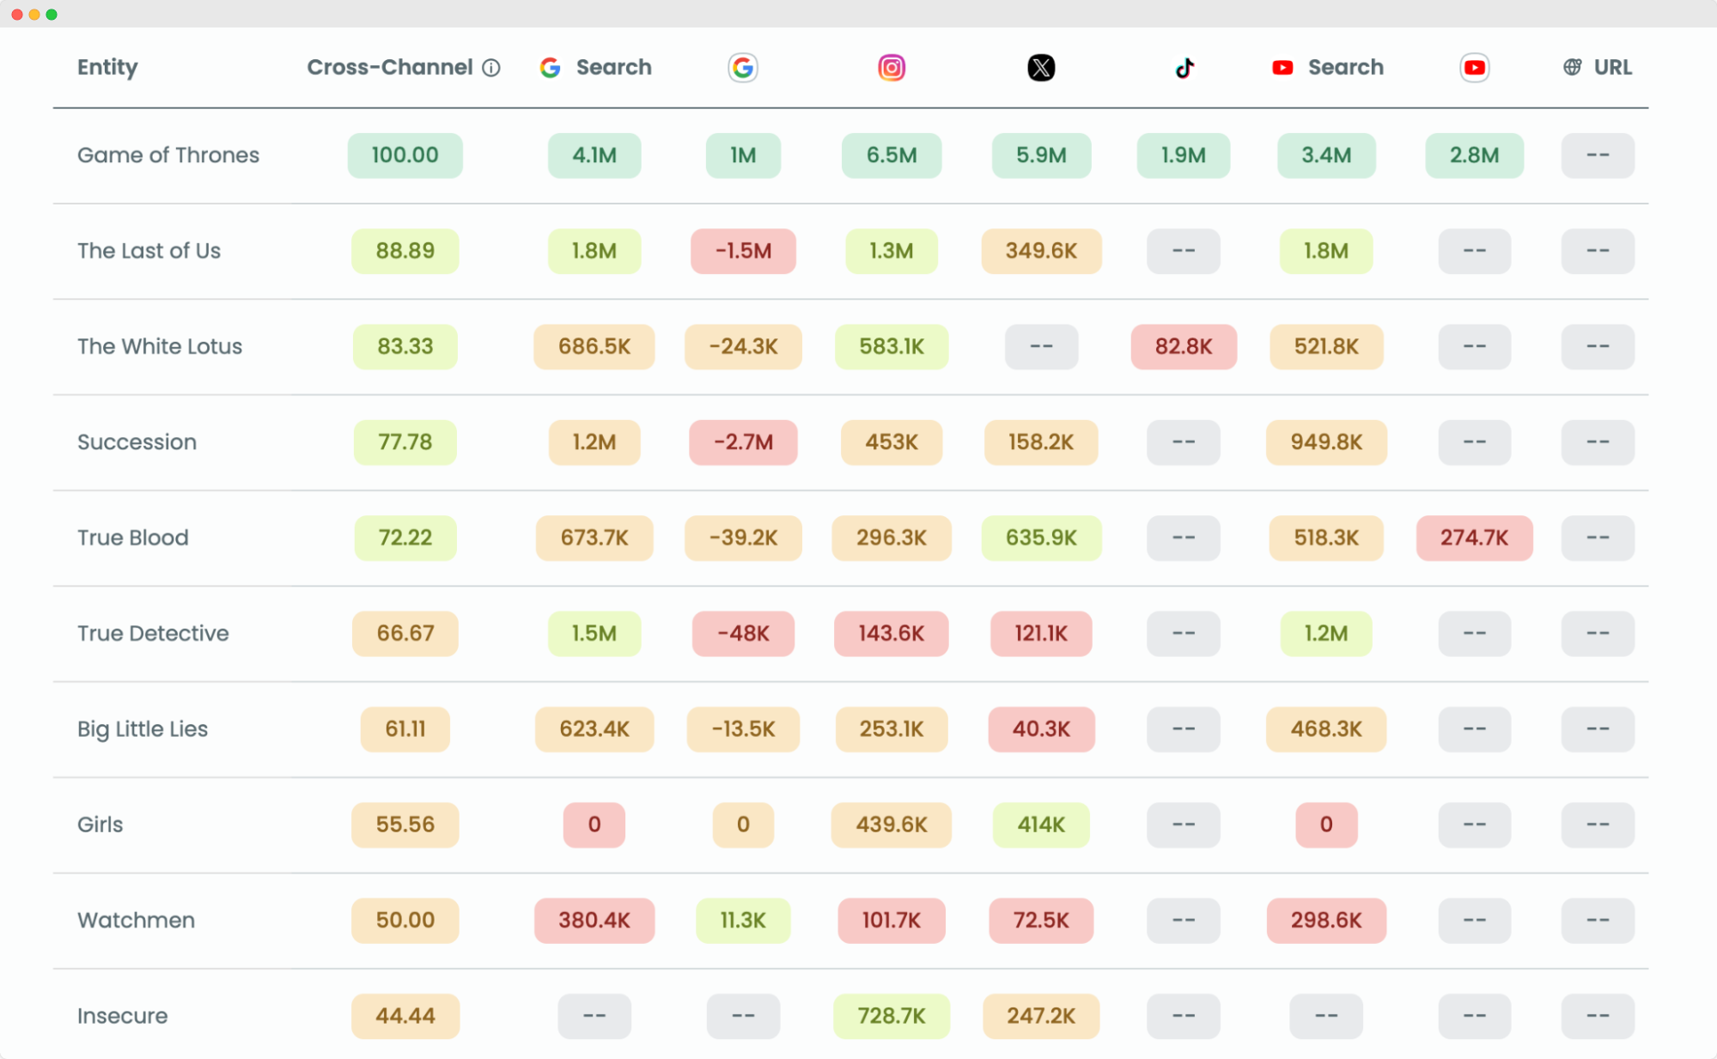Select the Succession entity
Image resolution: width=1717 pixels, height=1059 pixels.
137,442
